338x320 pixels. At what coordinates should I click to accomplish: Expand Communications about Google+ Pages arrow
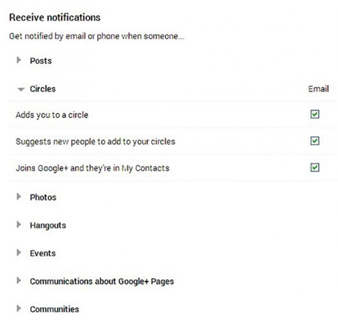[19, 281]
